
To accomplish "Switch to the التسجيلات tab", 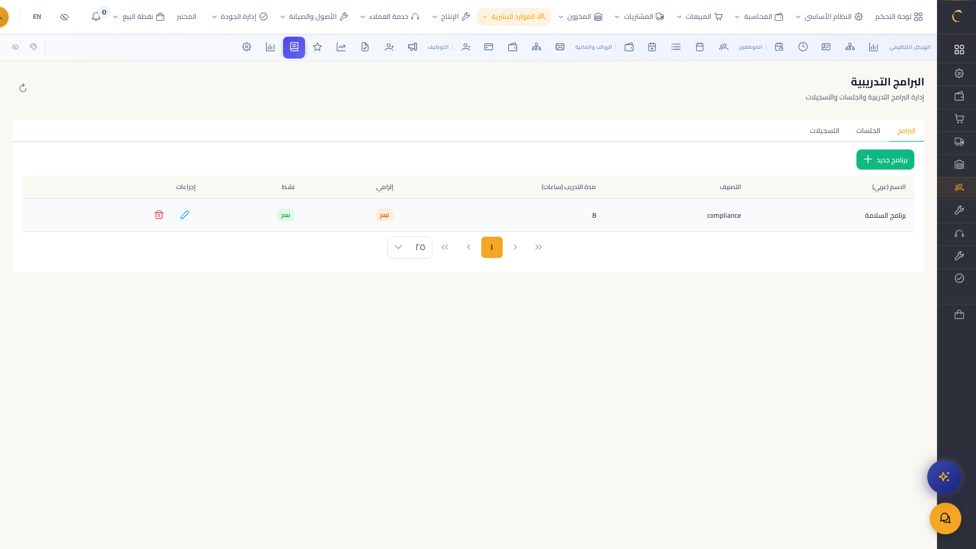I will 824,131.
